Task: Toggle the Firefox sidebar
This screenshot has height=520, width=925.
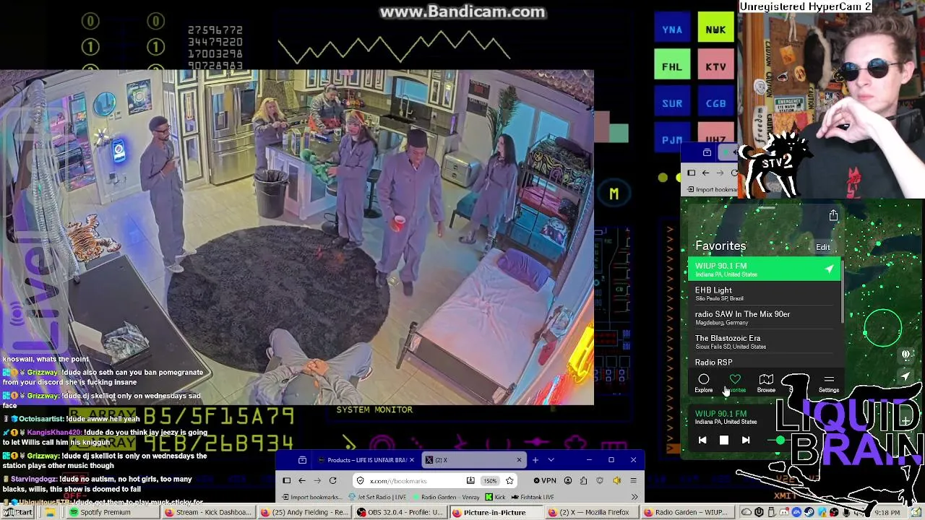Action: pyautogui.click(x=287, y=480)
